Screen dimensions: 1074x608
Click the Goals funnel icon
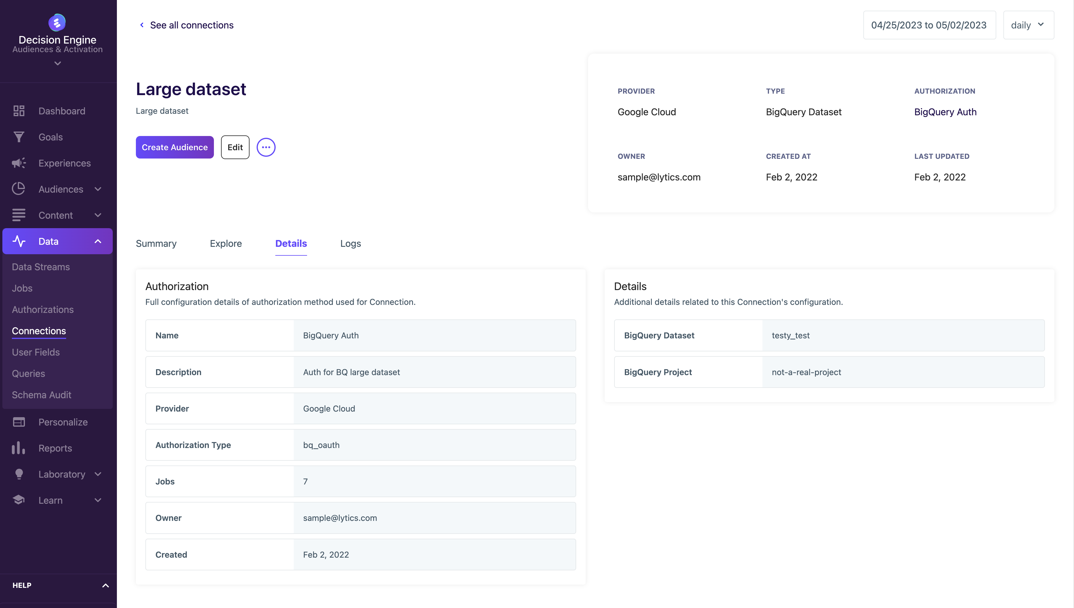tap(19, 137)
